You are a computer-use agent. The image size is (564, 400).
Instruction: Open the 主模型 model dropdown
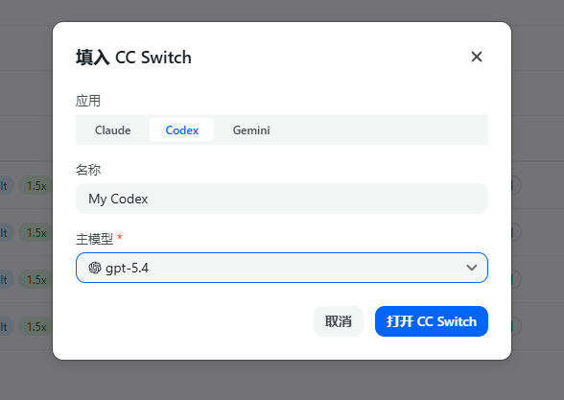coord(282,268)
